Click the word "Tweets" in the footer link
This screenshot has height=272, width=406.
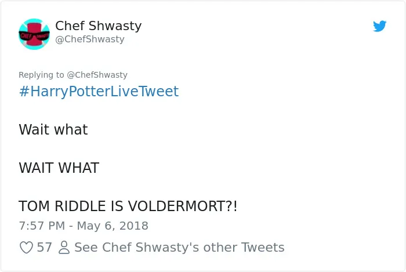[x=263, y=247]
